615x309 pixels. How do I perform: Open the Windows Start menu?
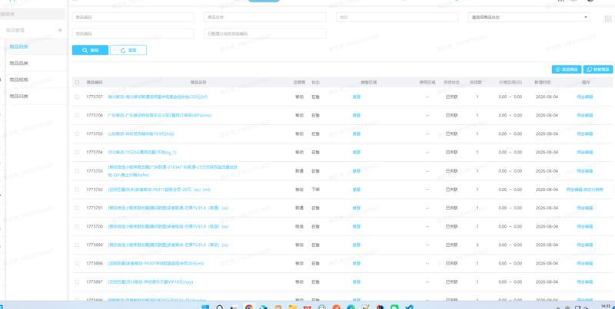(205, 307)
